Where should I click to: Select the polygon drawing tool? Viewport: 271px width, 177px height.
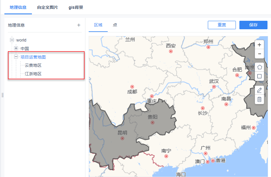point(259,67)
